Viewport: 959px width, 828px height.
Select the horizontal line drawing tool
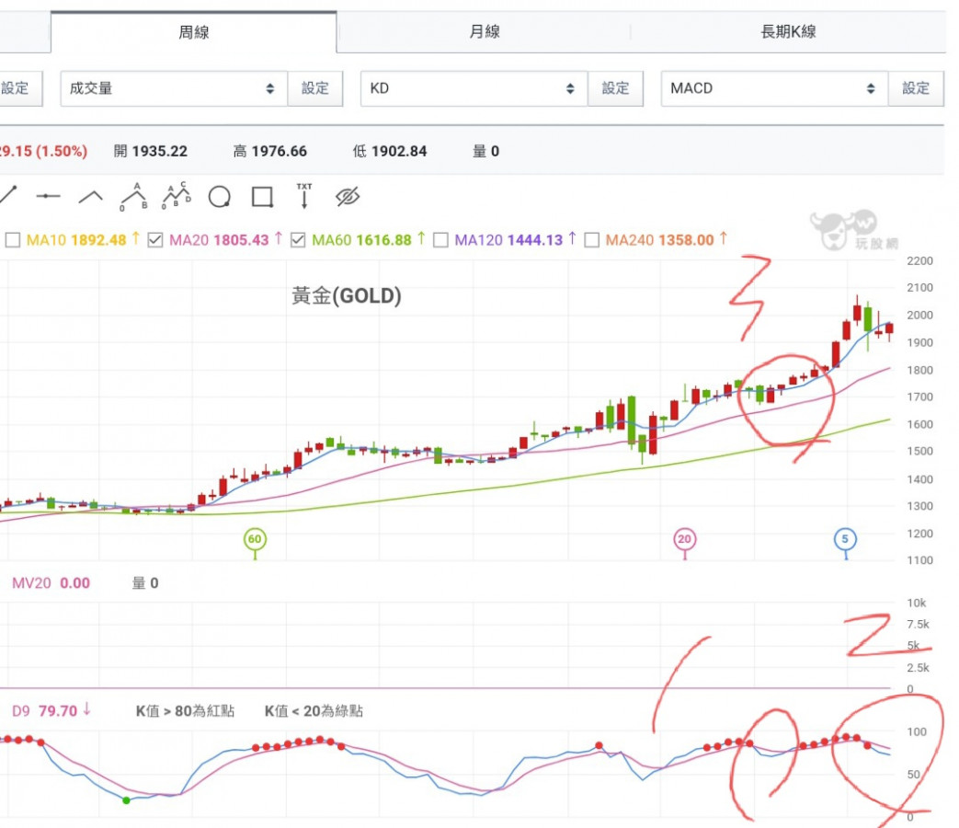(x=49, y=197)
